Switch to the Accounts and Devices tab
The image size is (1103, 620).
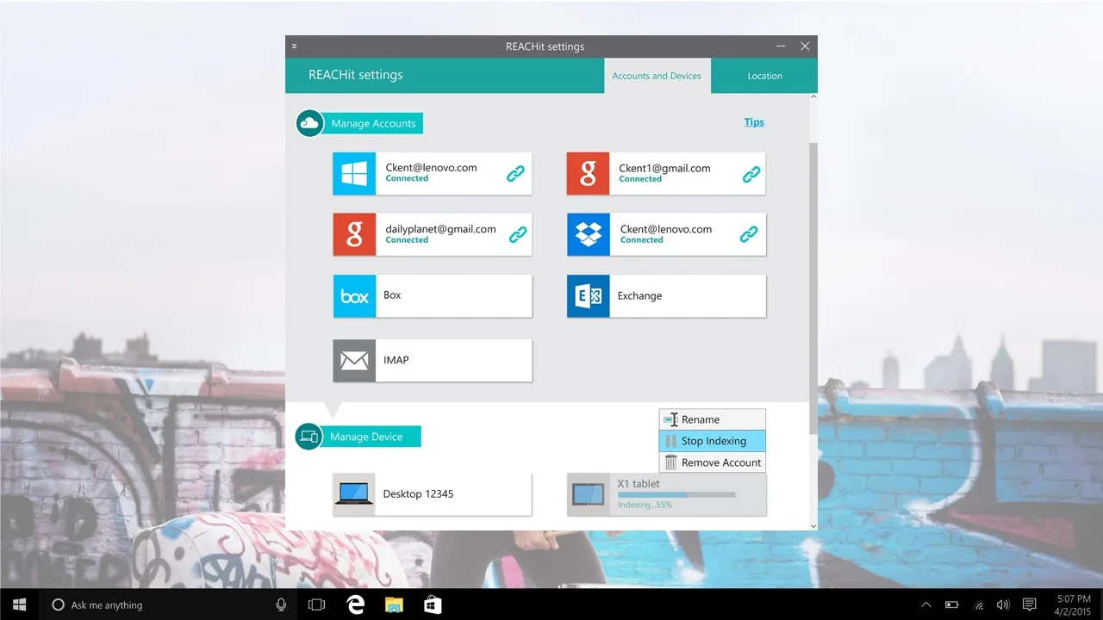coord(657,76)
